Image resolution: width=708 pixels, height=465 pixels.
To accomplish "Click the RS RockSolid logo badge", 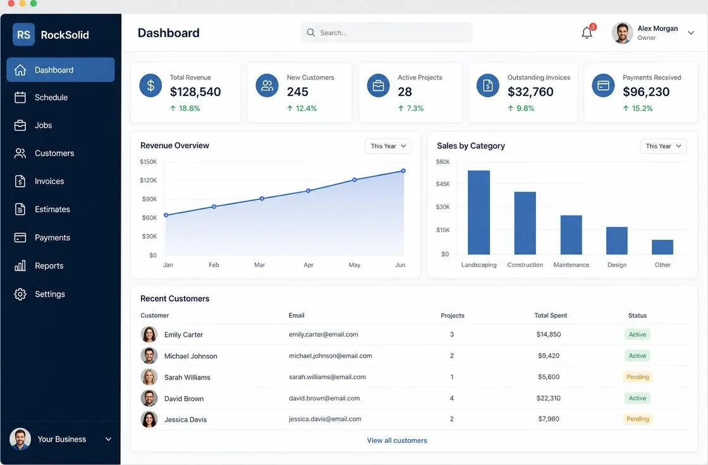I will pos(23,35).
